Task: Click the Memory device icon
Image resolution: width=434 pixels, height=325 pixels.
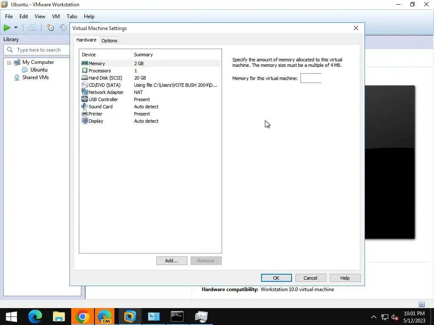Action: (x=85, y=63)
